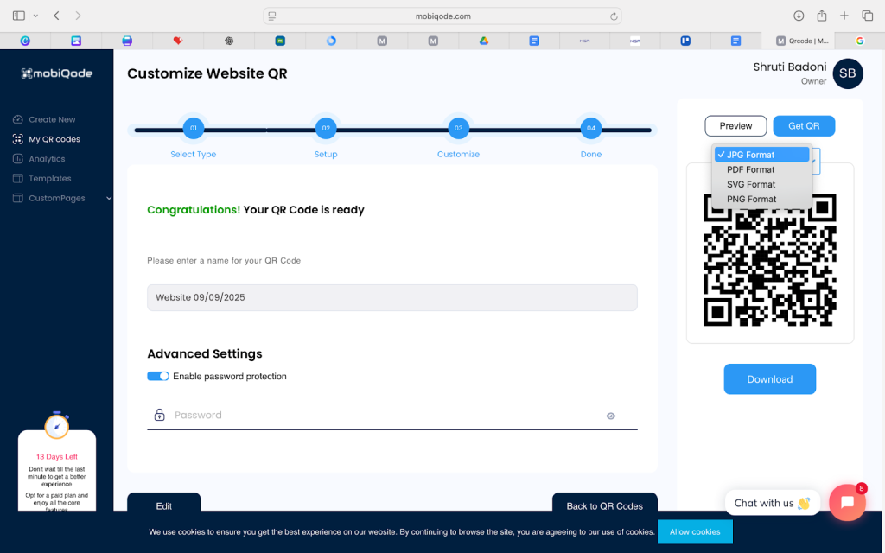Open the chat bubble with 8 notifications
This screenshot has width=885, height=553.
coord(847,502)
